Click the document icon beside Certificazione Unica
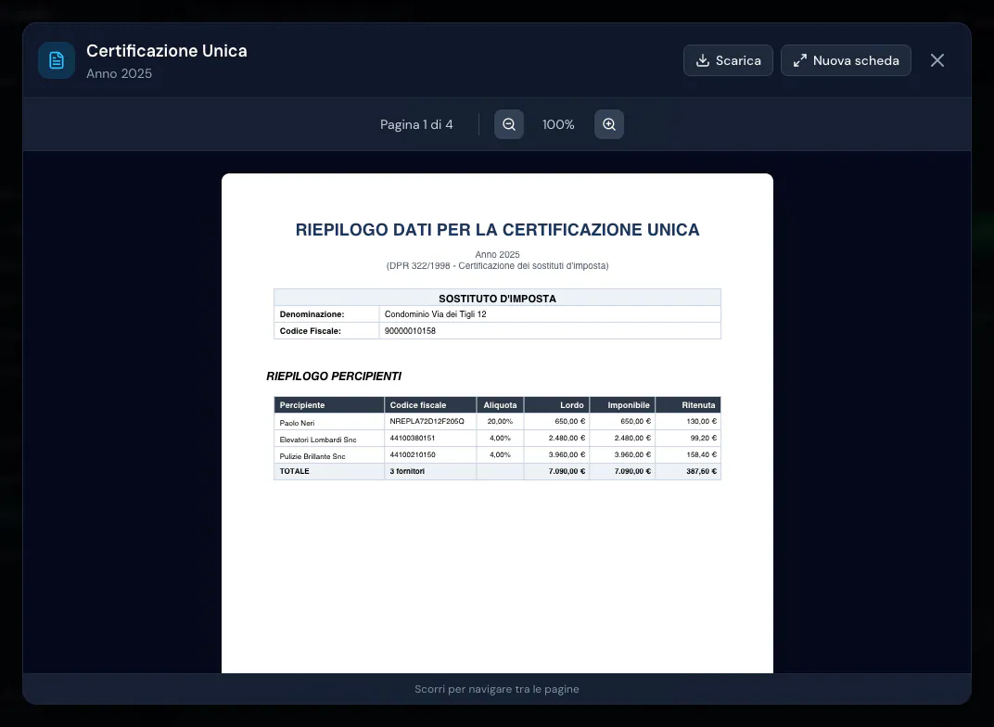994x727 pixels. (x=57, y=60)
